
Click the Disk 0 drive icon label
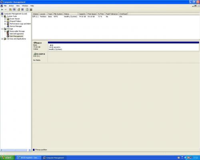point(38,43)
